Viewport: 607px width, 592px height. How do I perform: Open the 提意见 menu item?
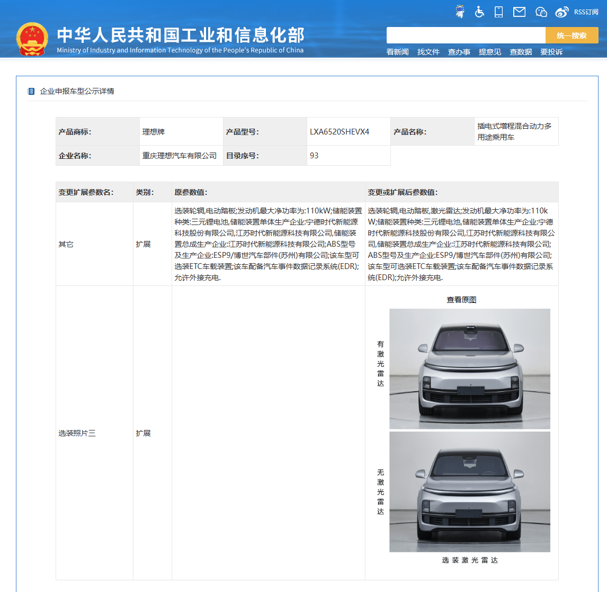(x=490, y=52)
